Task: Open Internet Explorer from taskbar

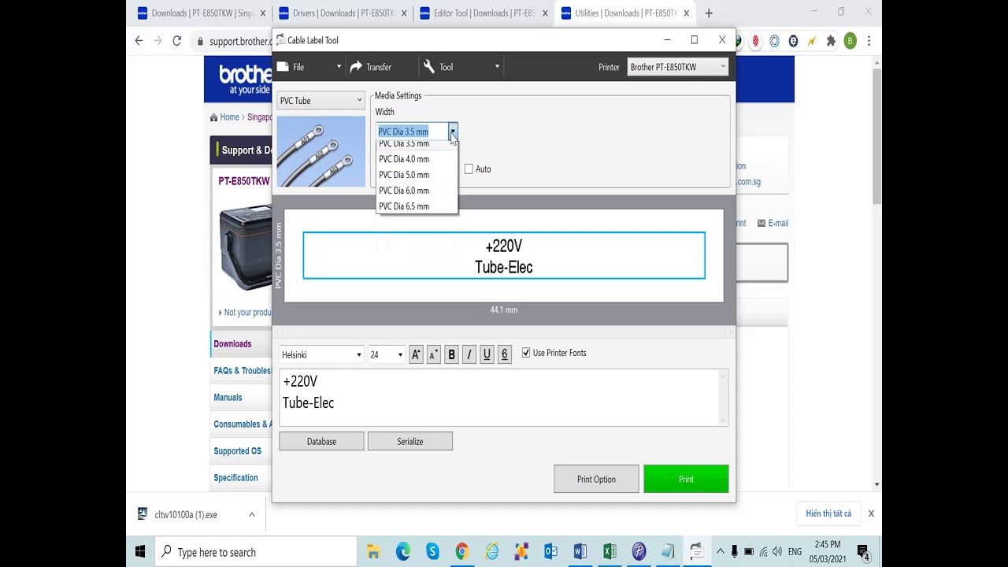Action: coord(491,552)
